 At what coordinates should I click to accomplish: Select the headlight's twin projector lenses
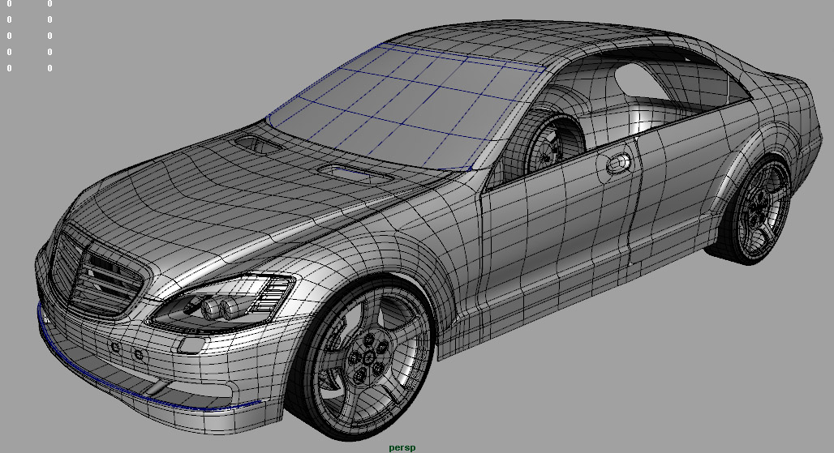point(220,309)
